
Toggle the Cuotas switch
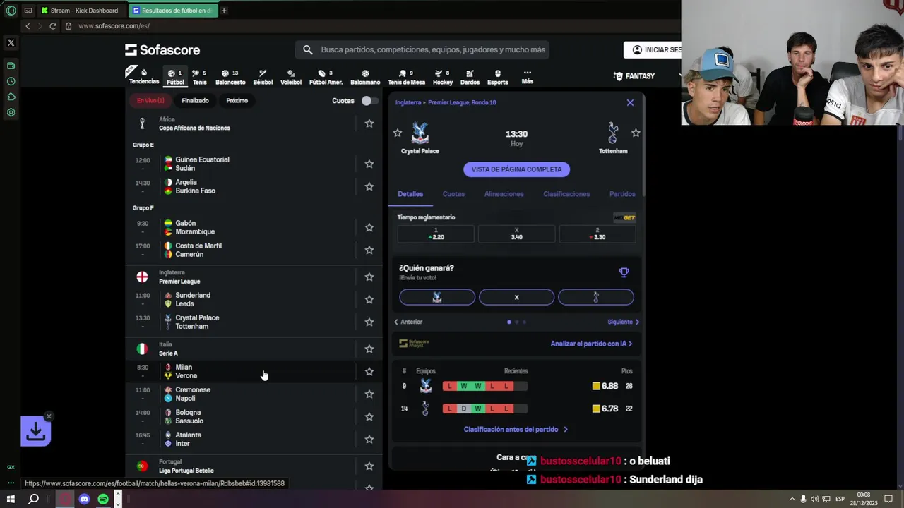pyautogui.click(x=369, y=101)
